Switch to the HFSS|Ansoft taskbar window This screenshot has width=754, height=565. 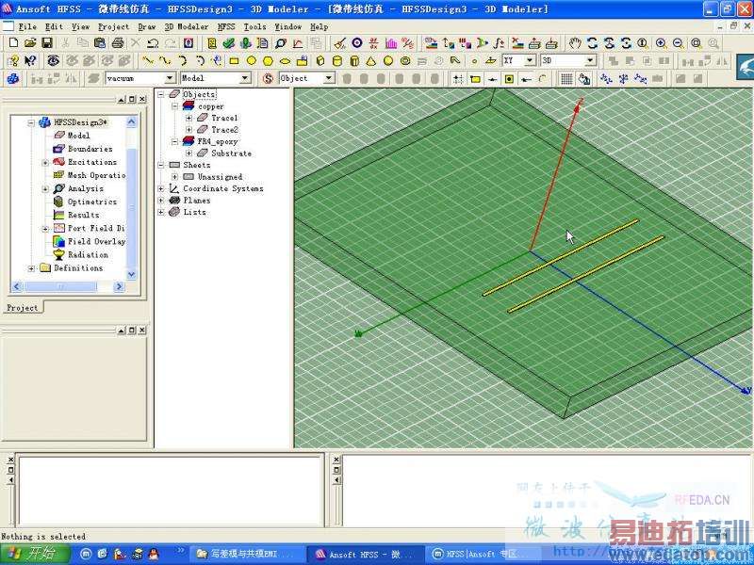[483, 555]
